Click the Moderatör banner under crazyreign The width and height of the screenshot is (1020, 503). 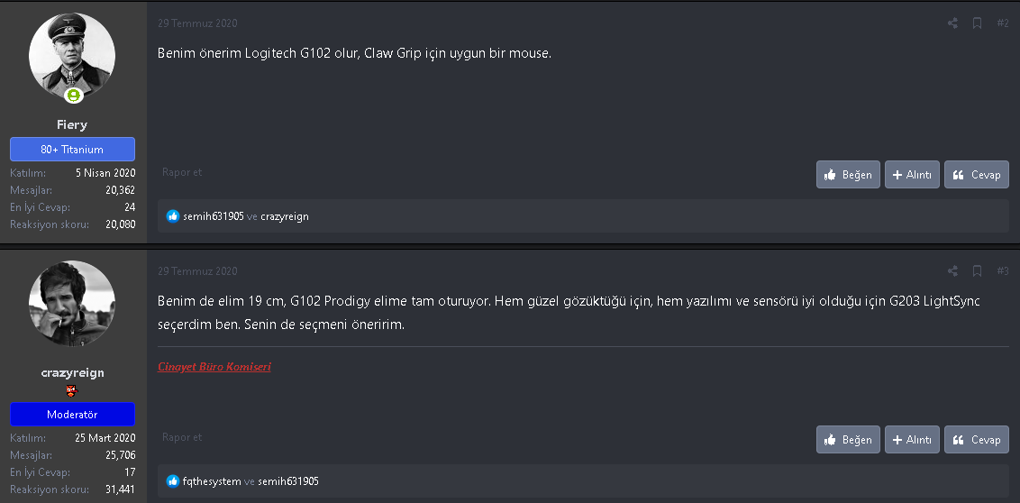click(72, 415)
